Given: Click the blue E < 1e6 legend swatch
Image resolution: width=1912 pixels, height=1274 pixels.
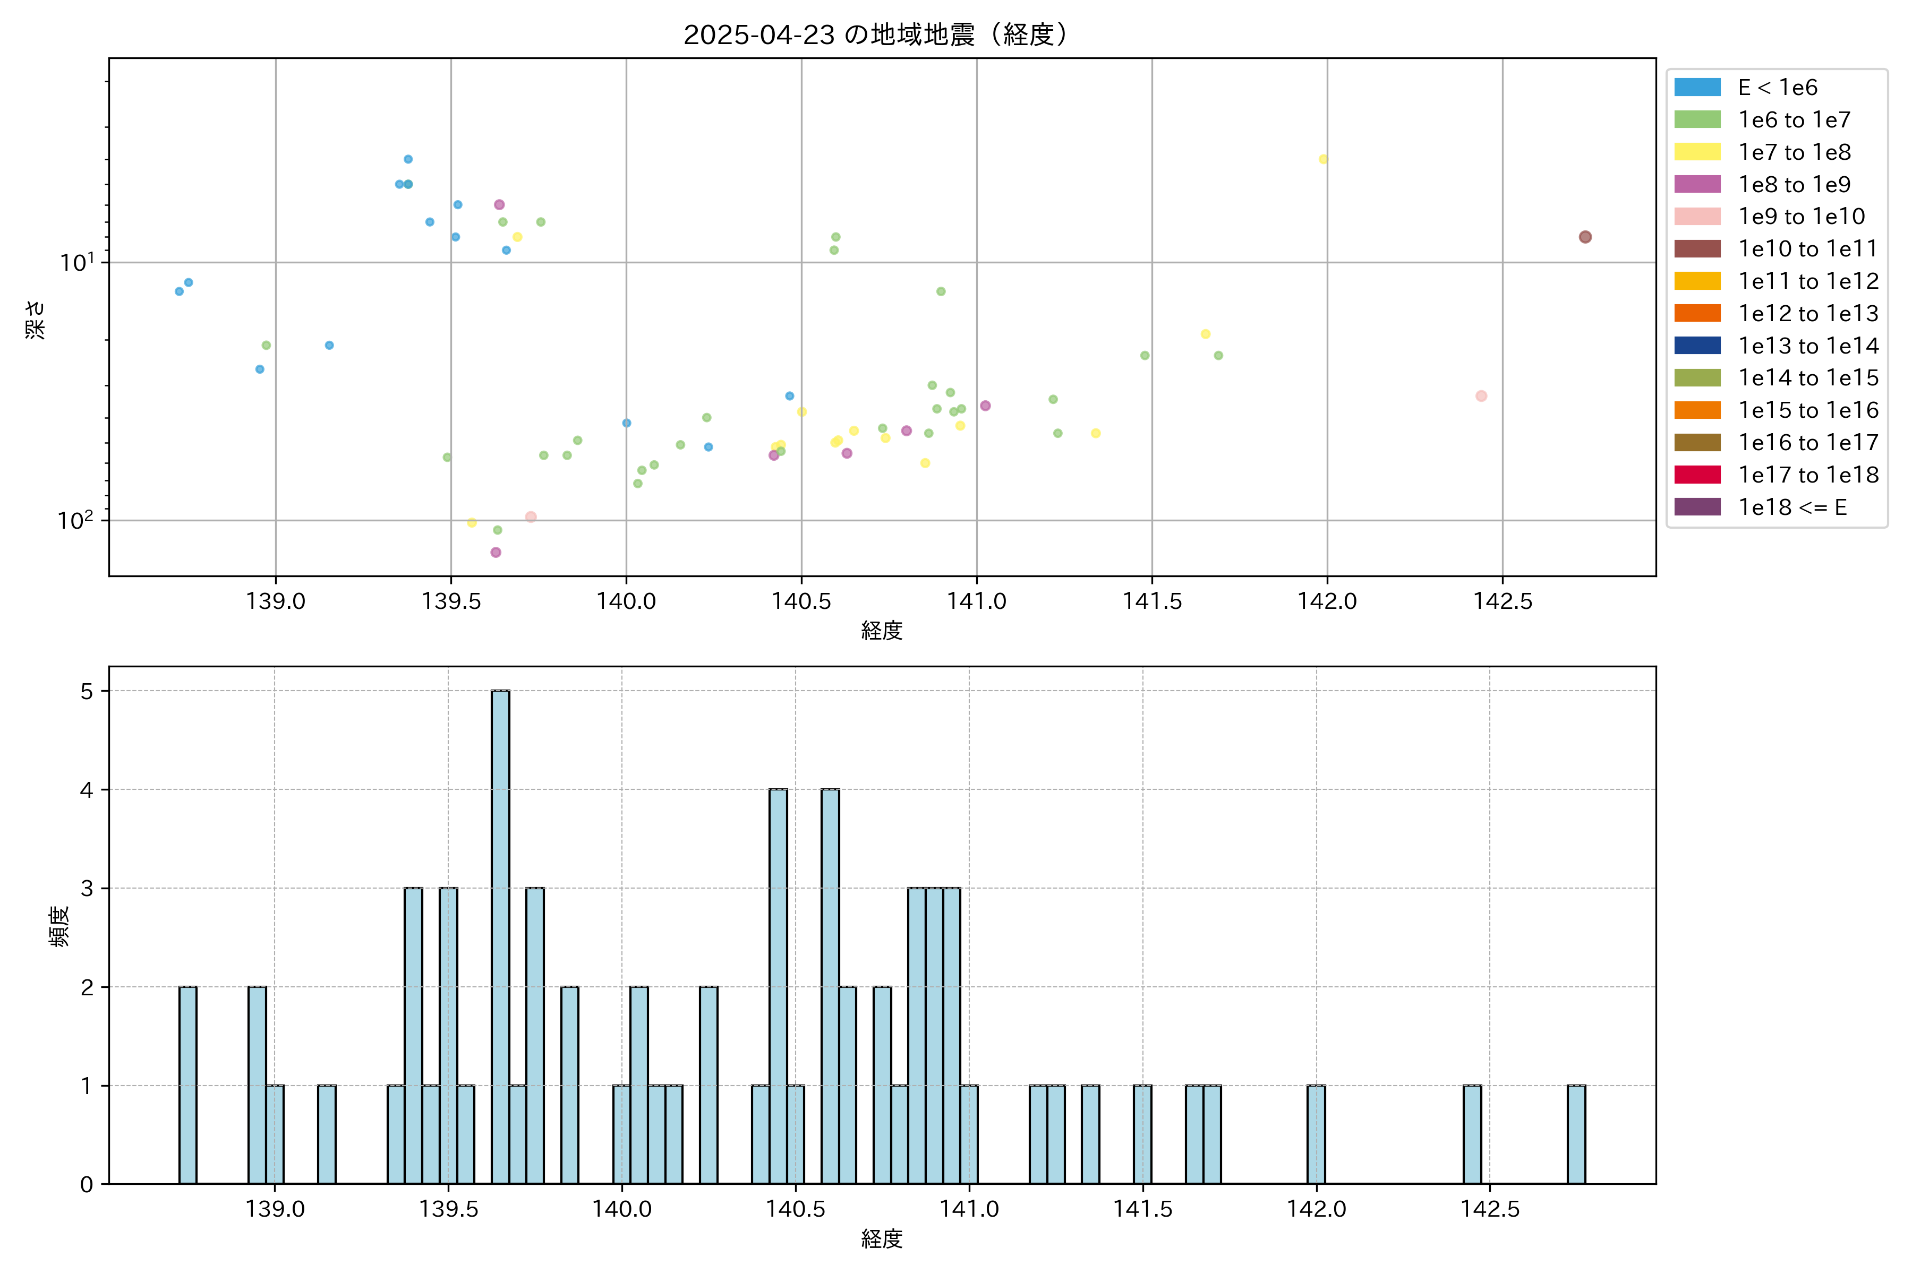Looking at the screenshot, I should tap(1696, 87).
